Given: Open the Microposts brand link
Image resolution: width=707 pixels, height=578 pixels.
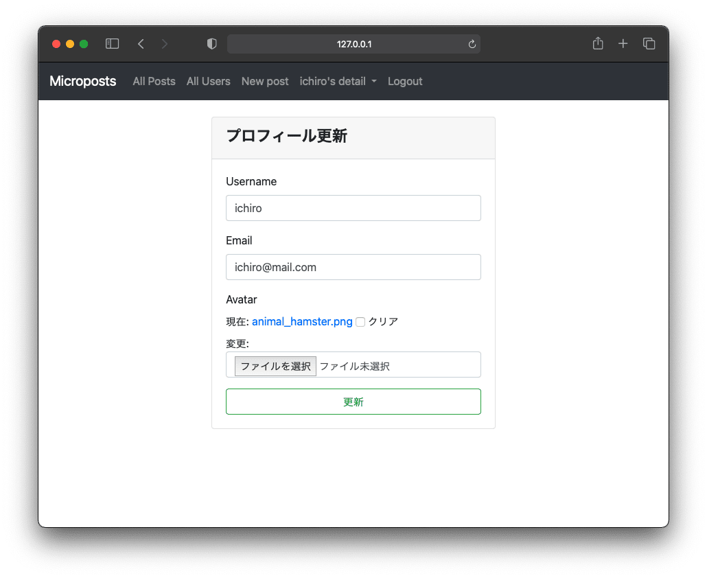Looking at the screenshot, I should click(x=82, y=81).
